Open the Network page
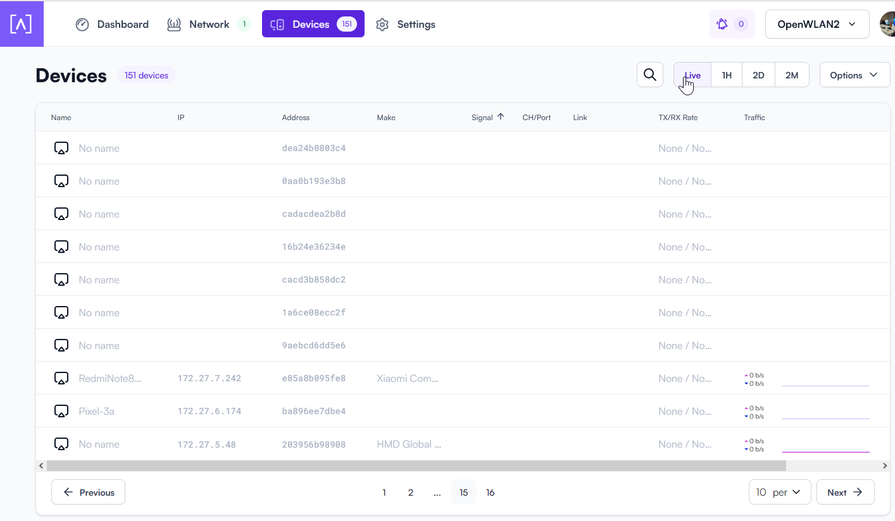The width and height of the screenshot is (895, 521). [209, 24]
